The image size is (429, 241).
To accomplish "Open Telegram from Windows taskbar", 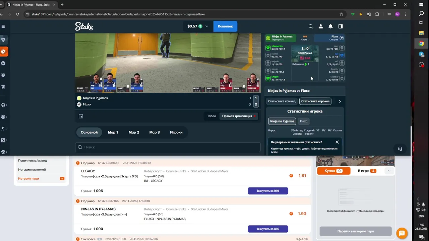I will [421, 54].
